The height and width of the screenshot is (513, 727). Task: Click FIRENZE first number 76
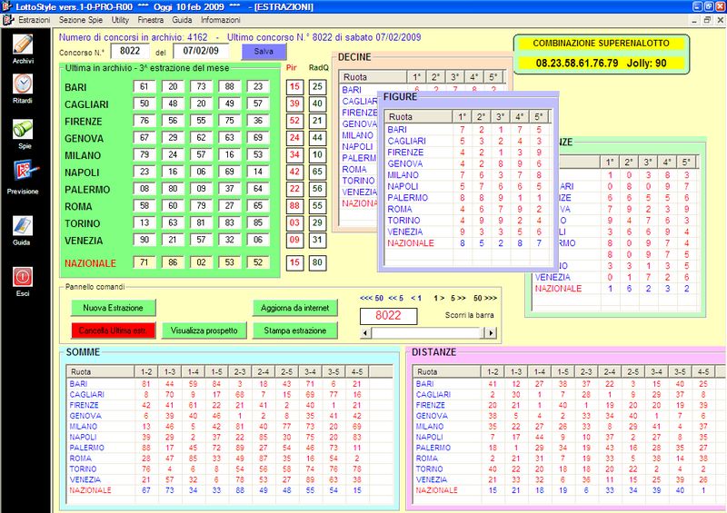[x=144, y=121]
